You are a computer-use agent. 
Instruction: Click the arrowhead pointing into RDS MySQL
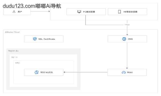click(64, 72)
